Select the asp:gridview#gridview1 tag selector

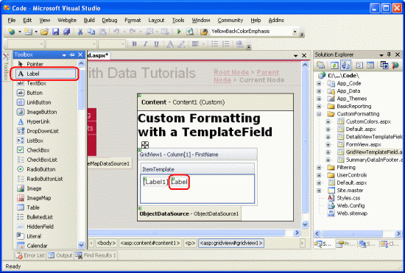pos(231,243)
